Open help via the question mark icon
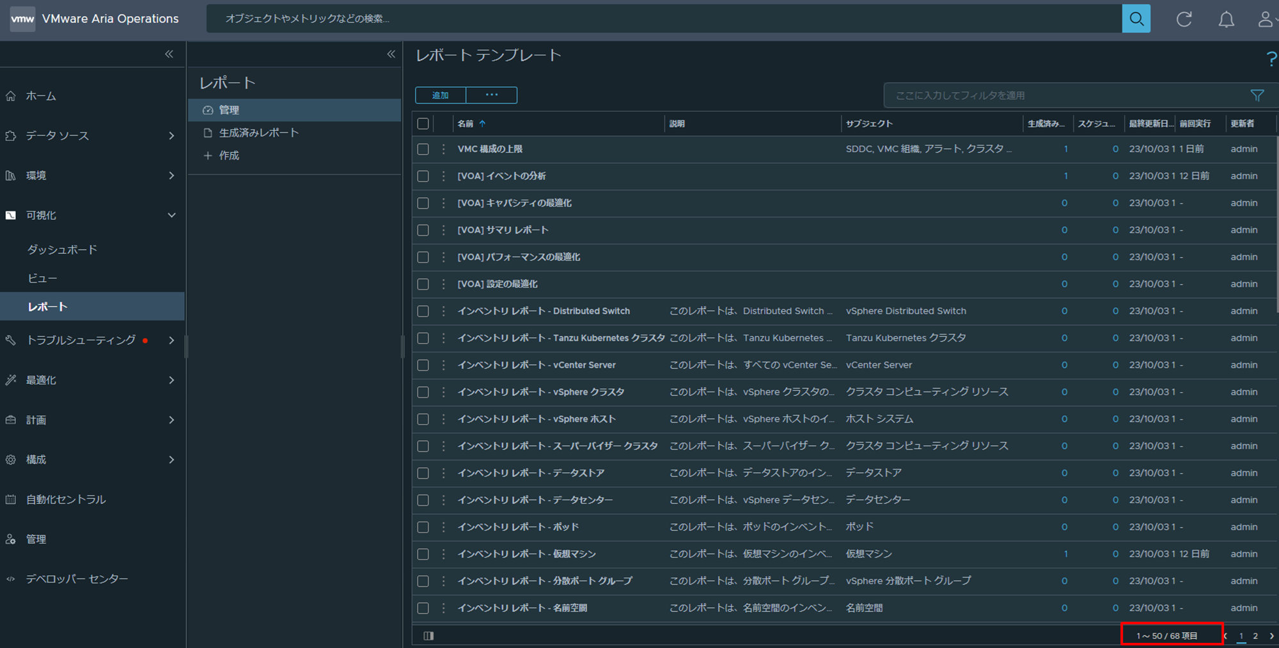The height and width of the screenshot is (648, 1279). pyautogui.click(x=1271, y=59)
